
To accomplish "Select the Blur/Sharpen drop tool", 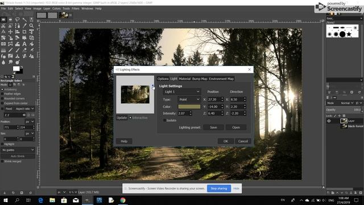I will [x=3, y=62].
